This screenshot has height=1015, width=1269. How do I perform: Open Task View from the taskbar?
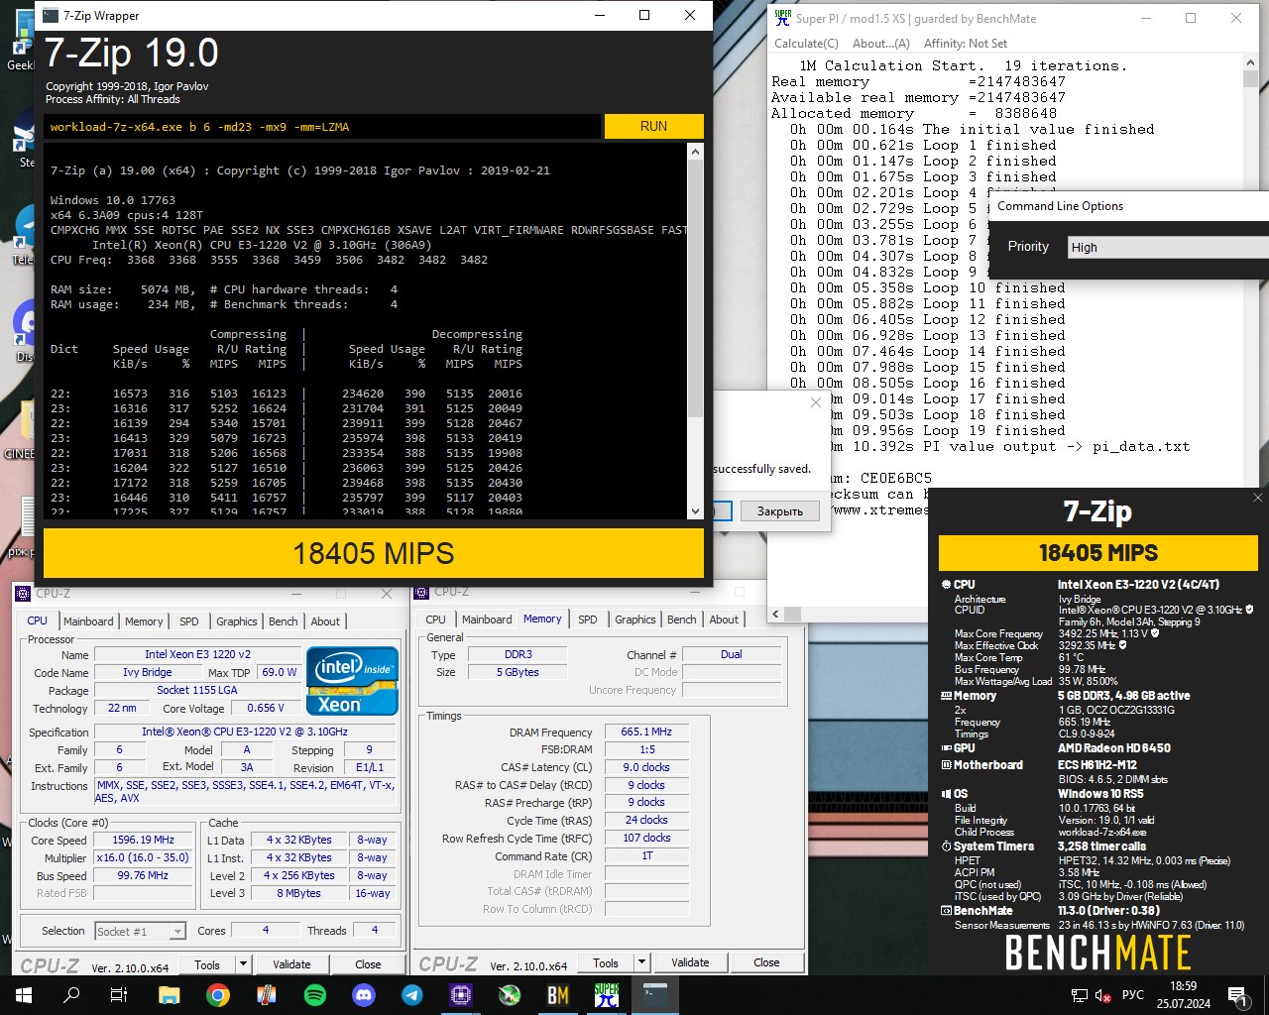pos(119,995)
